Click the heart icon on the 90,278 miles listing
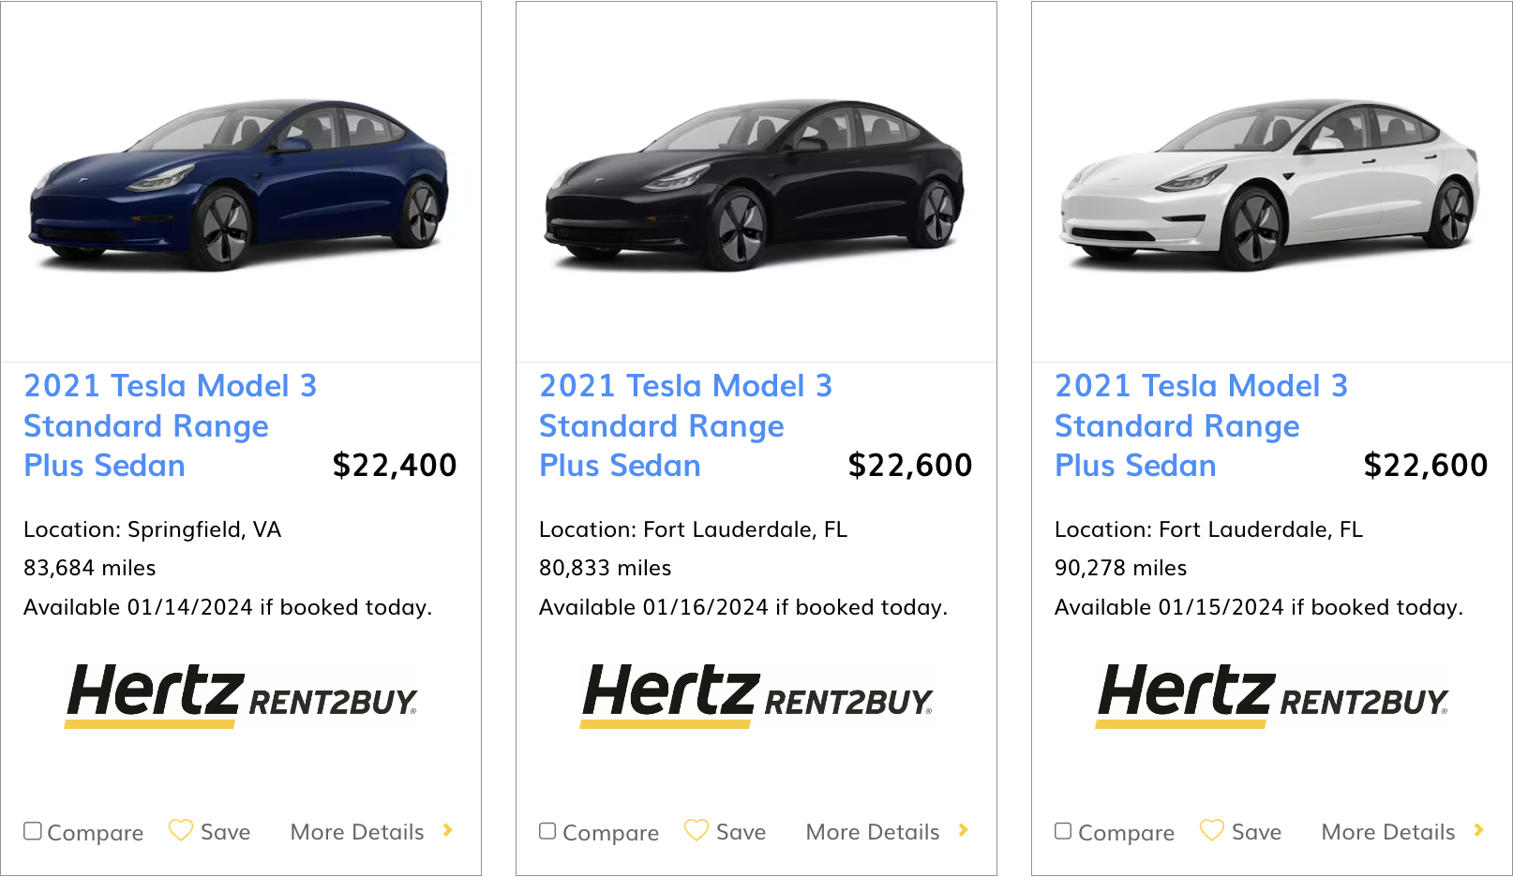 (x=1212, y=830)
